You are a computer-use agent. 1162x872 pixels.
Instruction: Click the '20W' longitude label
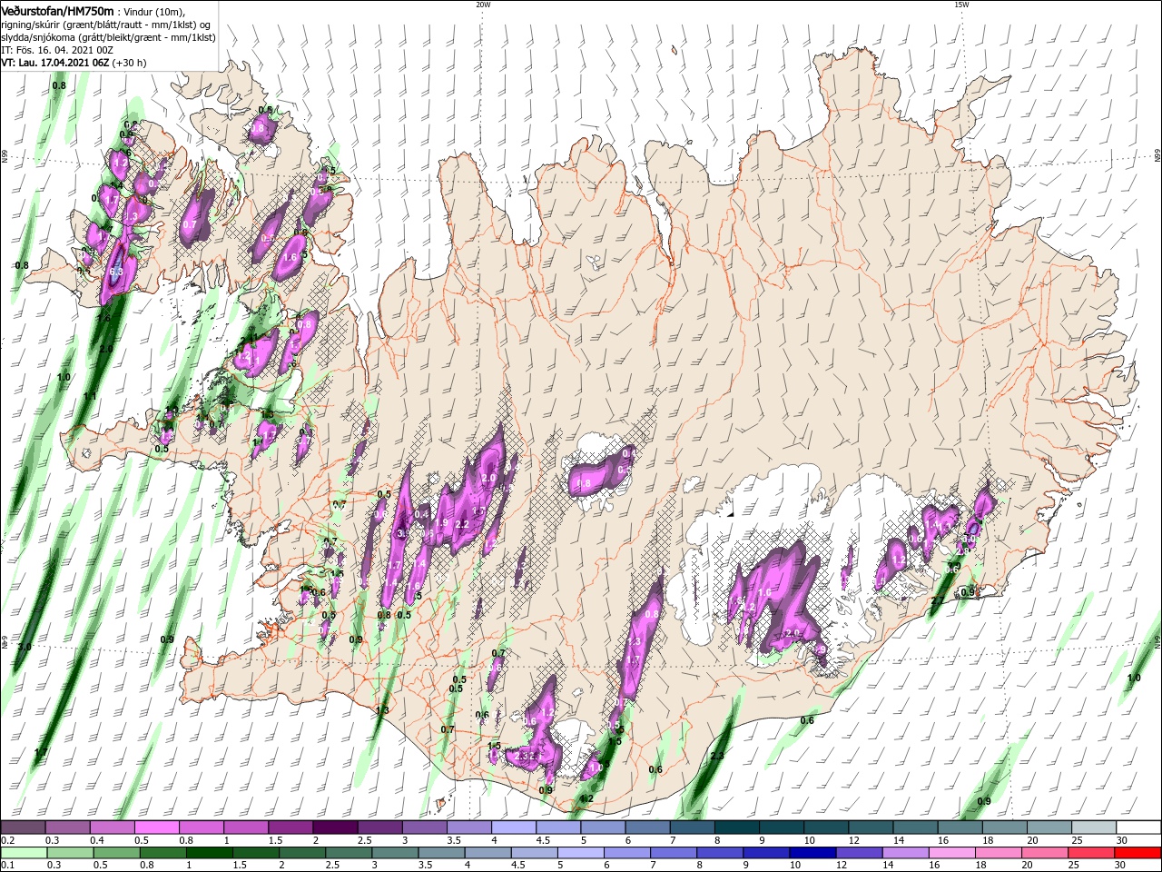pos(483,5)
